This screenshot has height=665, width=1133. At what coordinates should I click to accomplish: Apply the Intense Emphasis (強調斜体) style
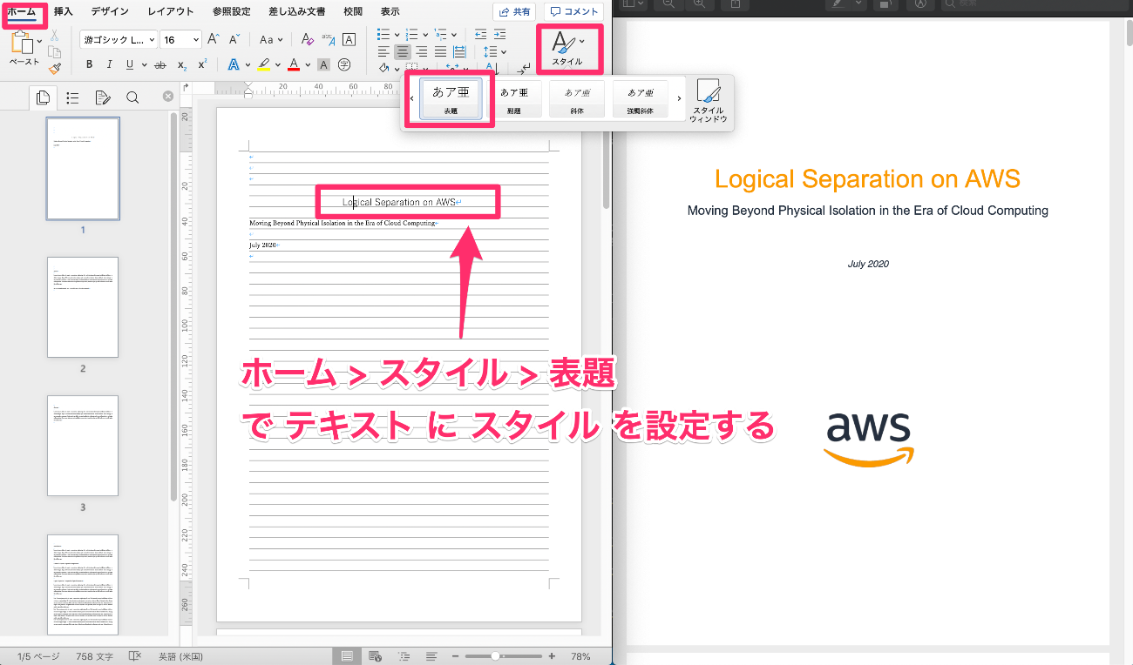[x=640, y=99]
